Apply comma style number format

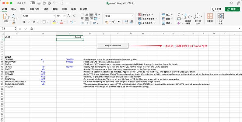119,22
